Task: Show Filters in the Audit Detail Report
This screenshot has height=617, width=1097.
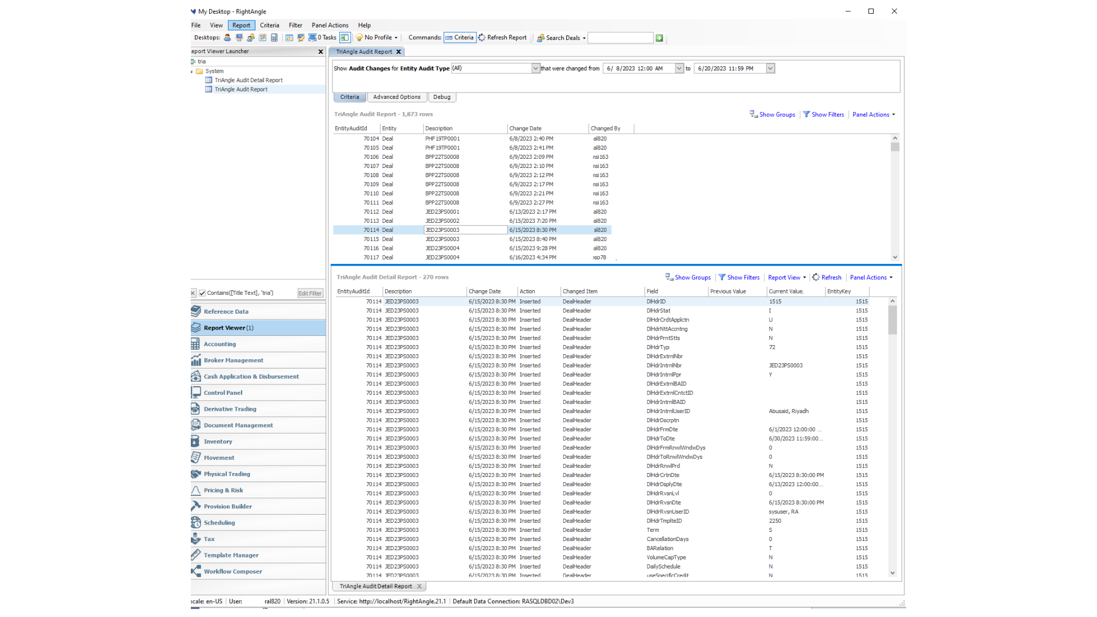Action: click(x=739, y=278)
